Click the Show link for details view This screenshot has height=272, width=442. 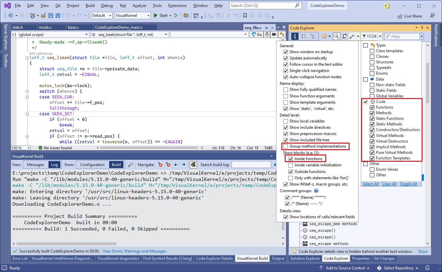[423, 252]
